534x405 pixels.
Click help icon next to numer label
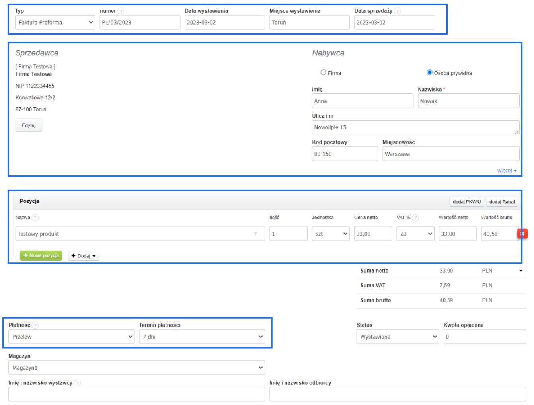121,11
